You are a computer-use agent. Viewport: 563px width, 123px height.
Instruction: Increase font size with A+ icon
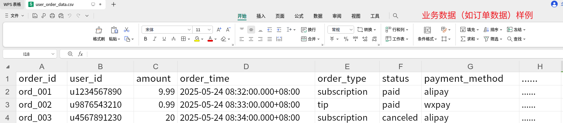tap(219, 30)
